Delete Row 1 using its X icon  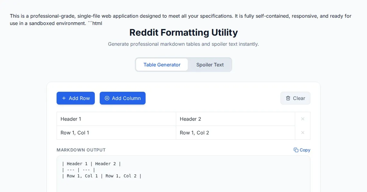pyautogui.click(x=303, y=133)
